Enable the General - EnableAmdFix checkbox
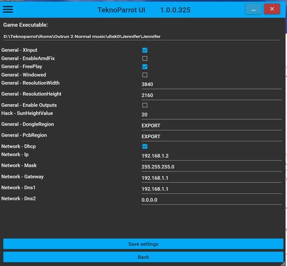The image size is (287, 266). [x=145, y=59]
